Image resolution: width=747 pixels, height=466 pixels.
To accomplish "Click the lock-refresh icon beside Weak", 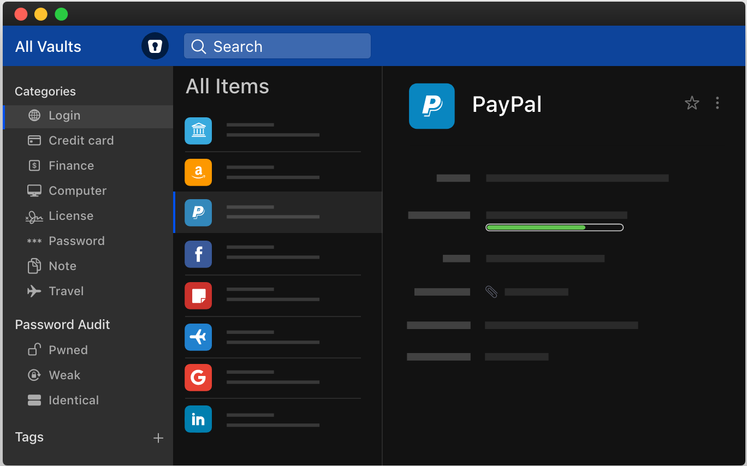I will 34,375.
